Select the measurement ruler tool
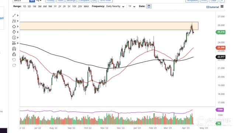237x133 pixels. click(14, 43)
